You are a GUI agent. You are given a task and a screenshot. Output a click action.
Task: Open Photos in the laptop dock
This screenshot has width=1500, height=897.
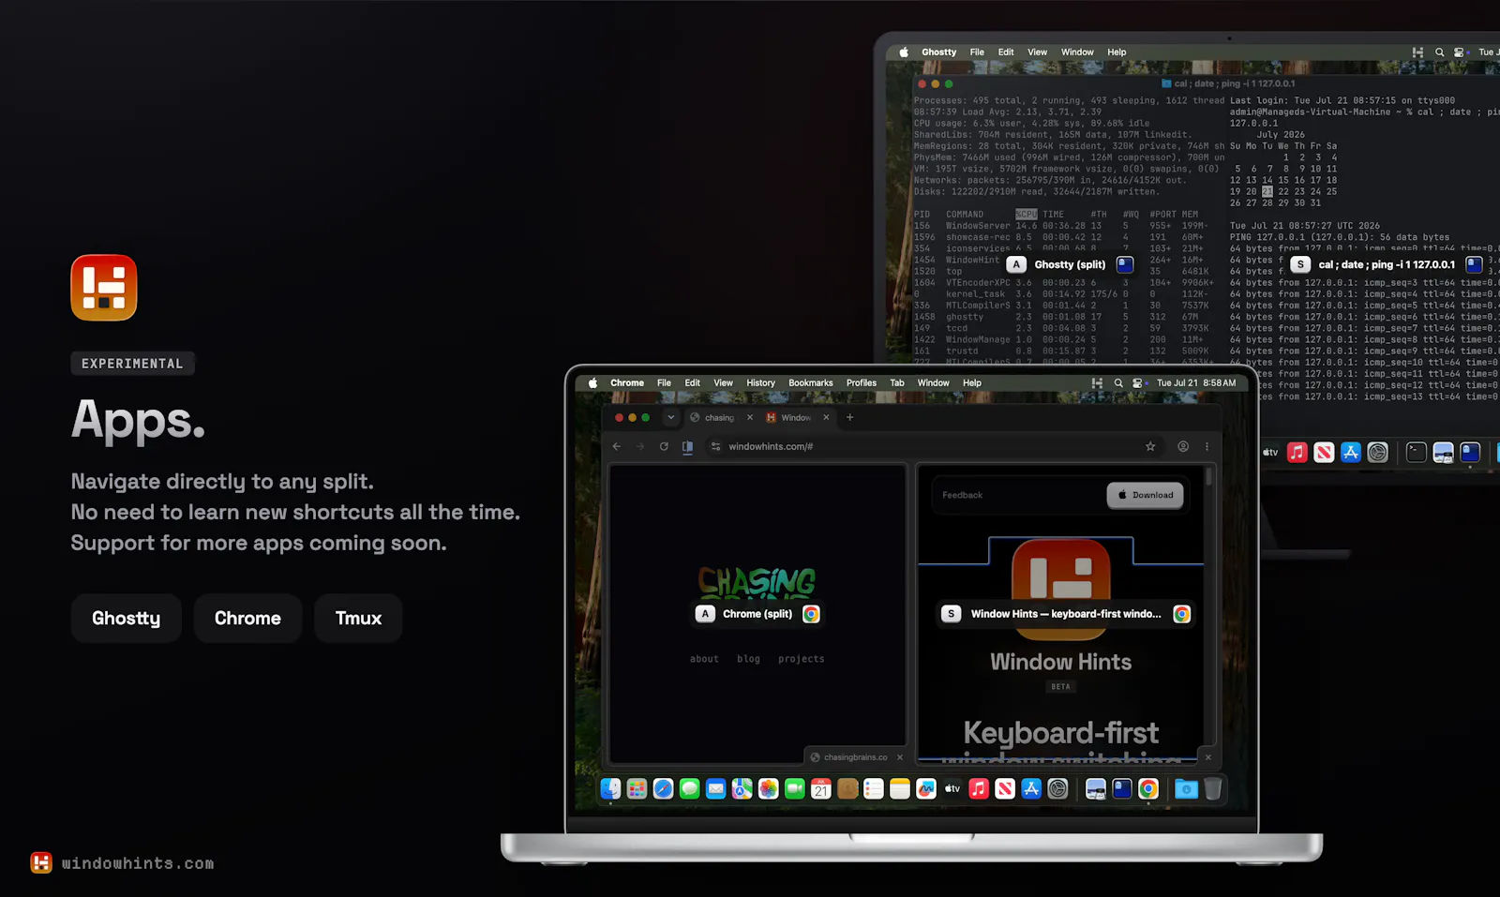[x=768, y=789]
